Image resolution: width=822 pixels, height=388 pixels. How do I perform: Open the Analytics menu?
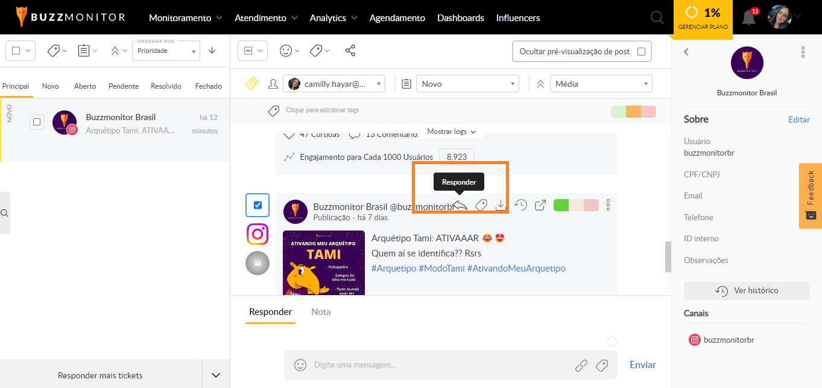334,18
